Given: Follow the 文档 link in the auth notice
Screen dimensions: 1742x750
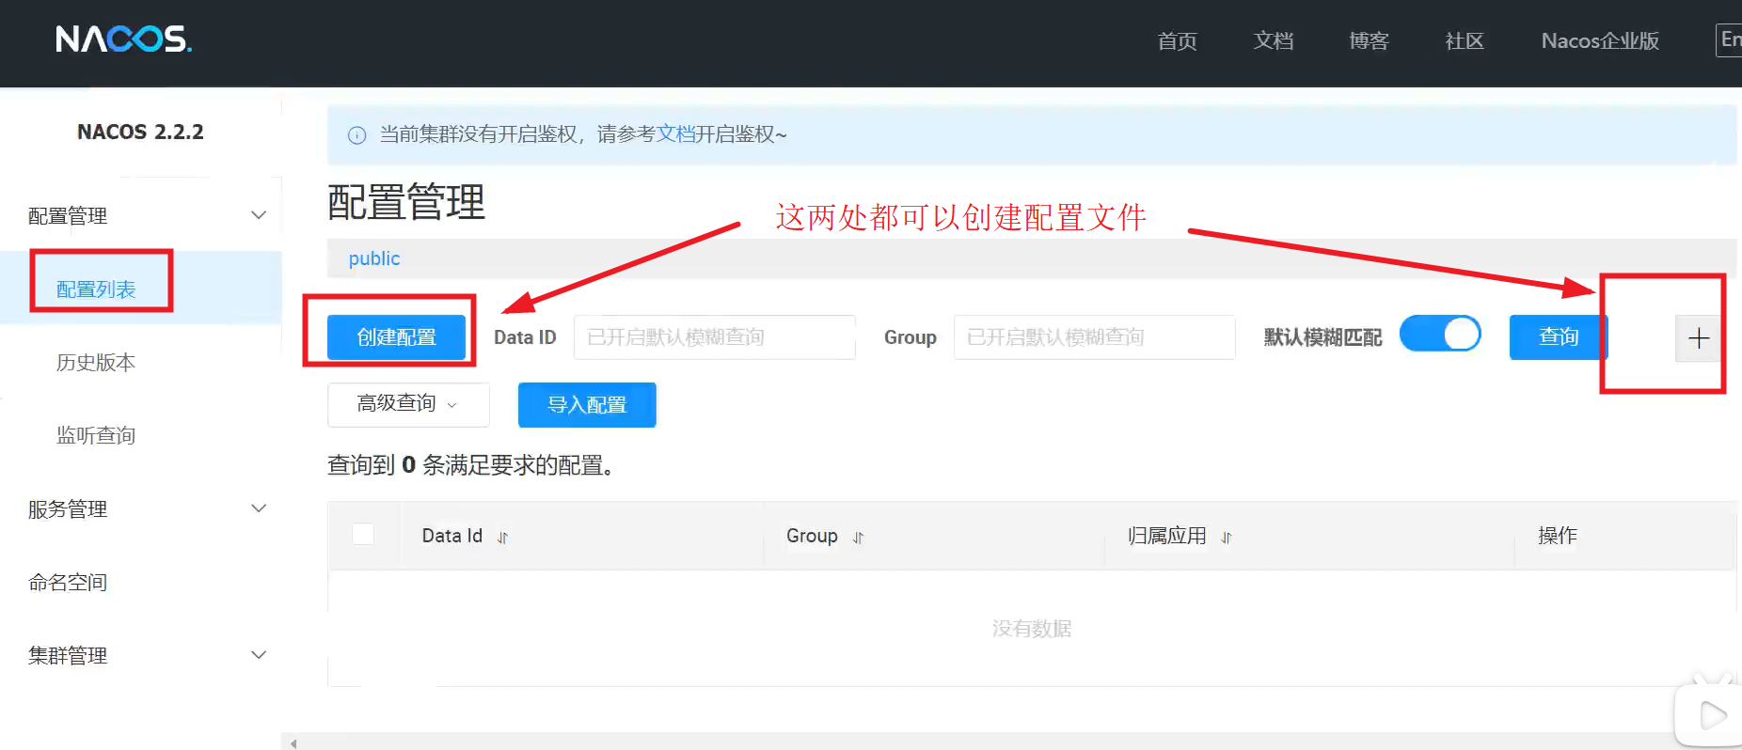Looking at the screenshot, I should tap(675, 134).
